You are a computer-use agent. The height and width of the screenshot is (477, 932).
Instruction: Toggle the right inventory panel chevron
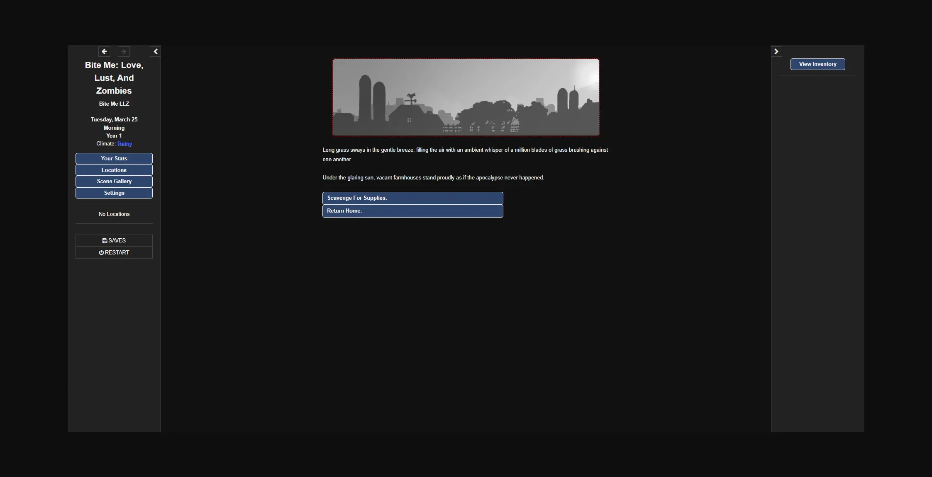776,51
